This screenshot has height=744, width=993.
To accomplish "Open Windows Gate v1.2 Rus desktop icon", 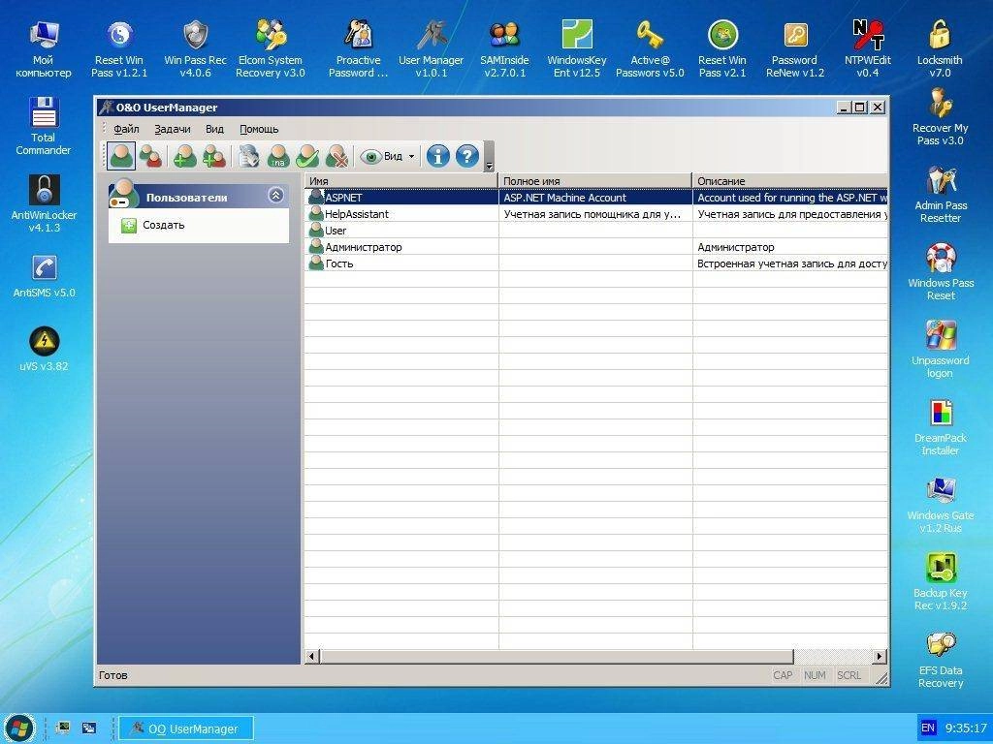I will [x=941, y=504].
